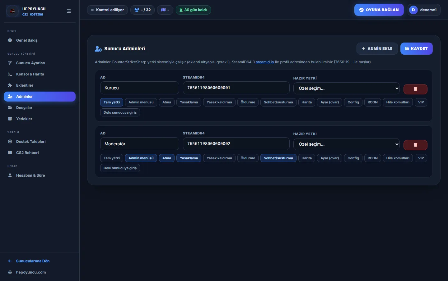Open Yedekler backups page
Image resolution: width=448 pixels, height=281 pixels.
click(x=40, y=119)
